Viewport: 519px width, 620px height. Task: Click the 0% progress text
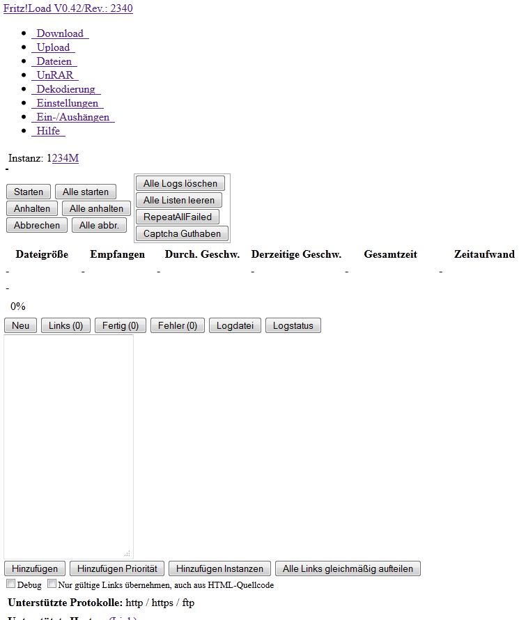click(18, 307)
